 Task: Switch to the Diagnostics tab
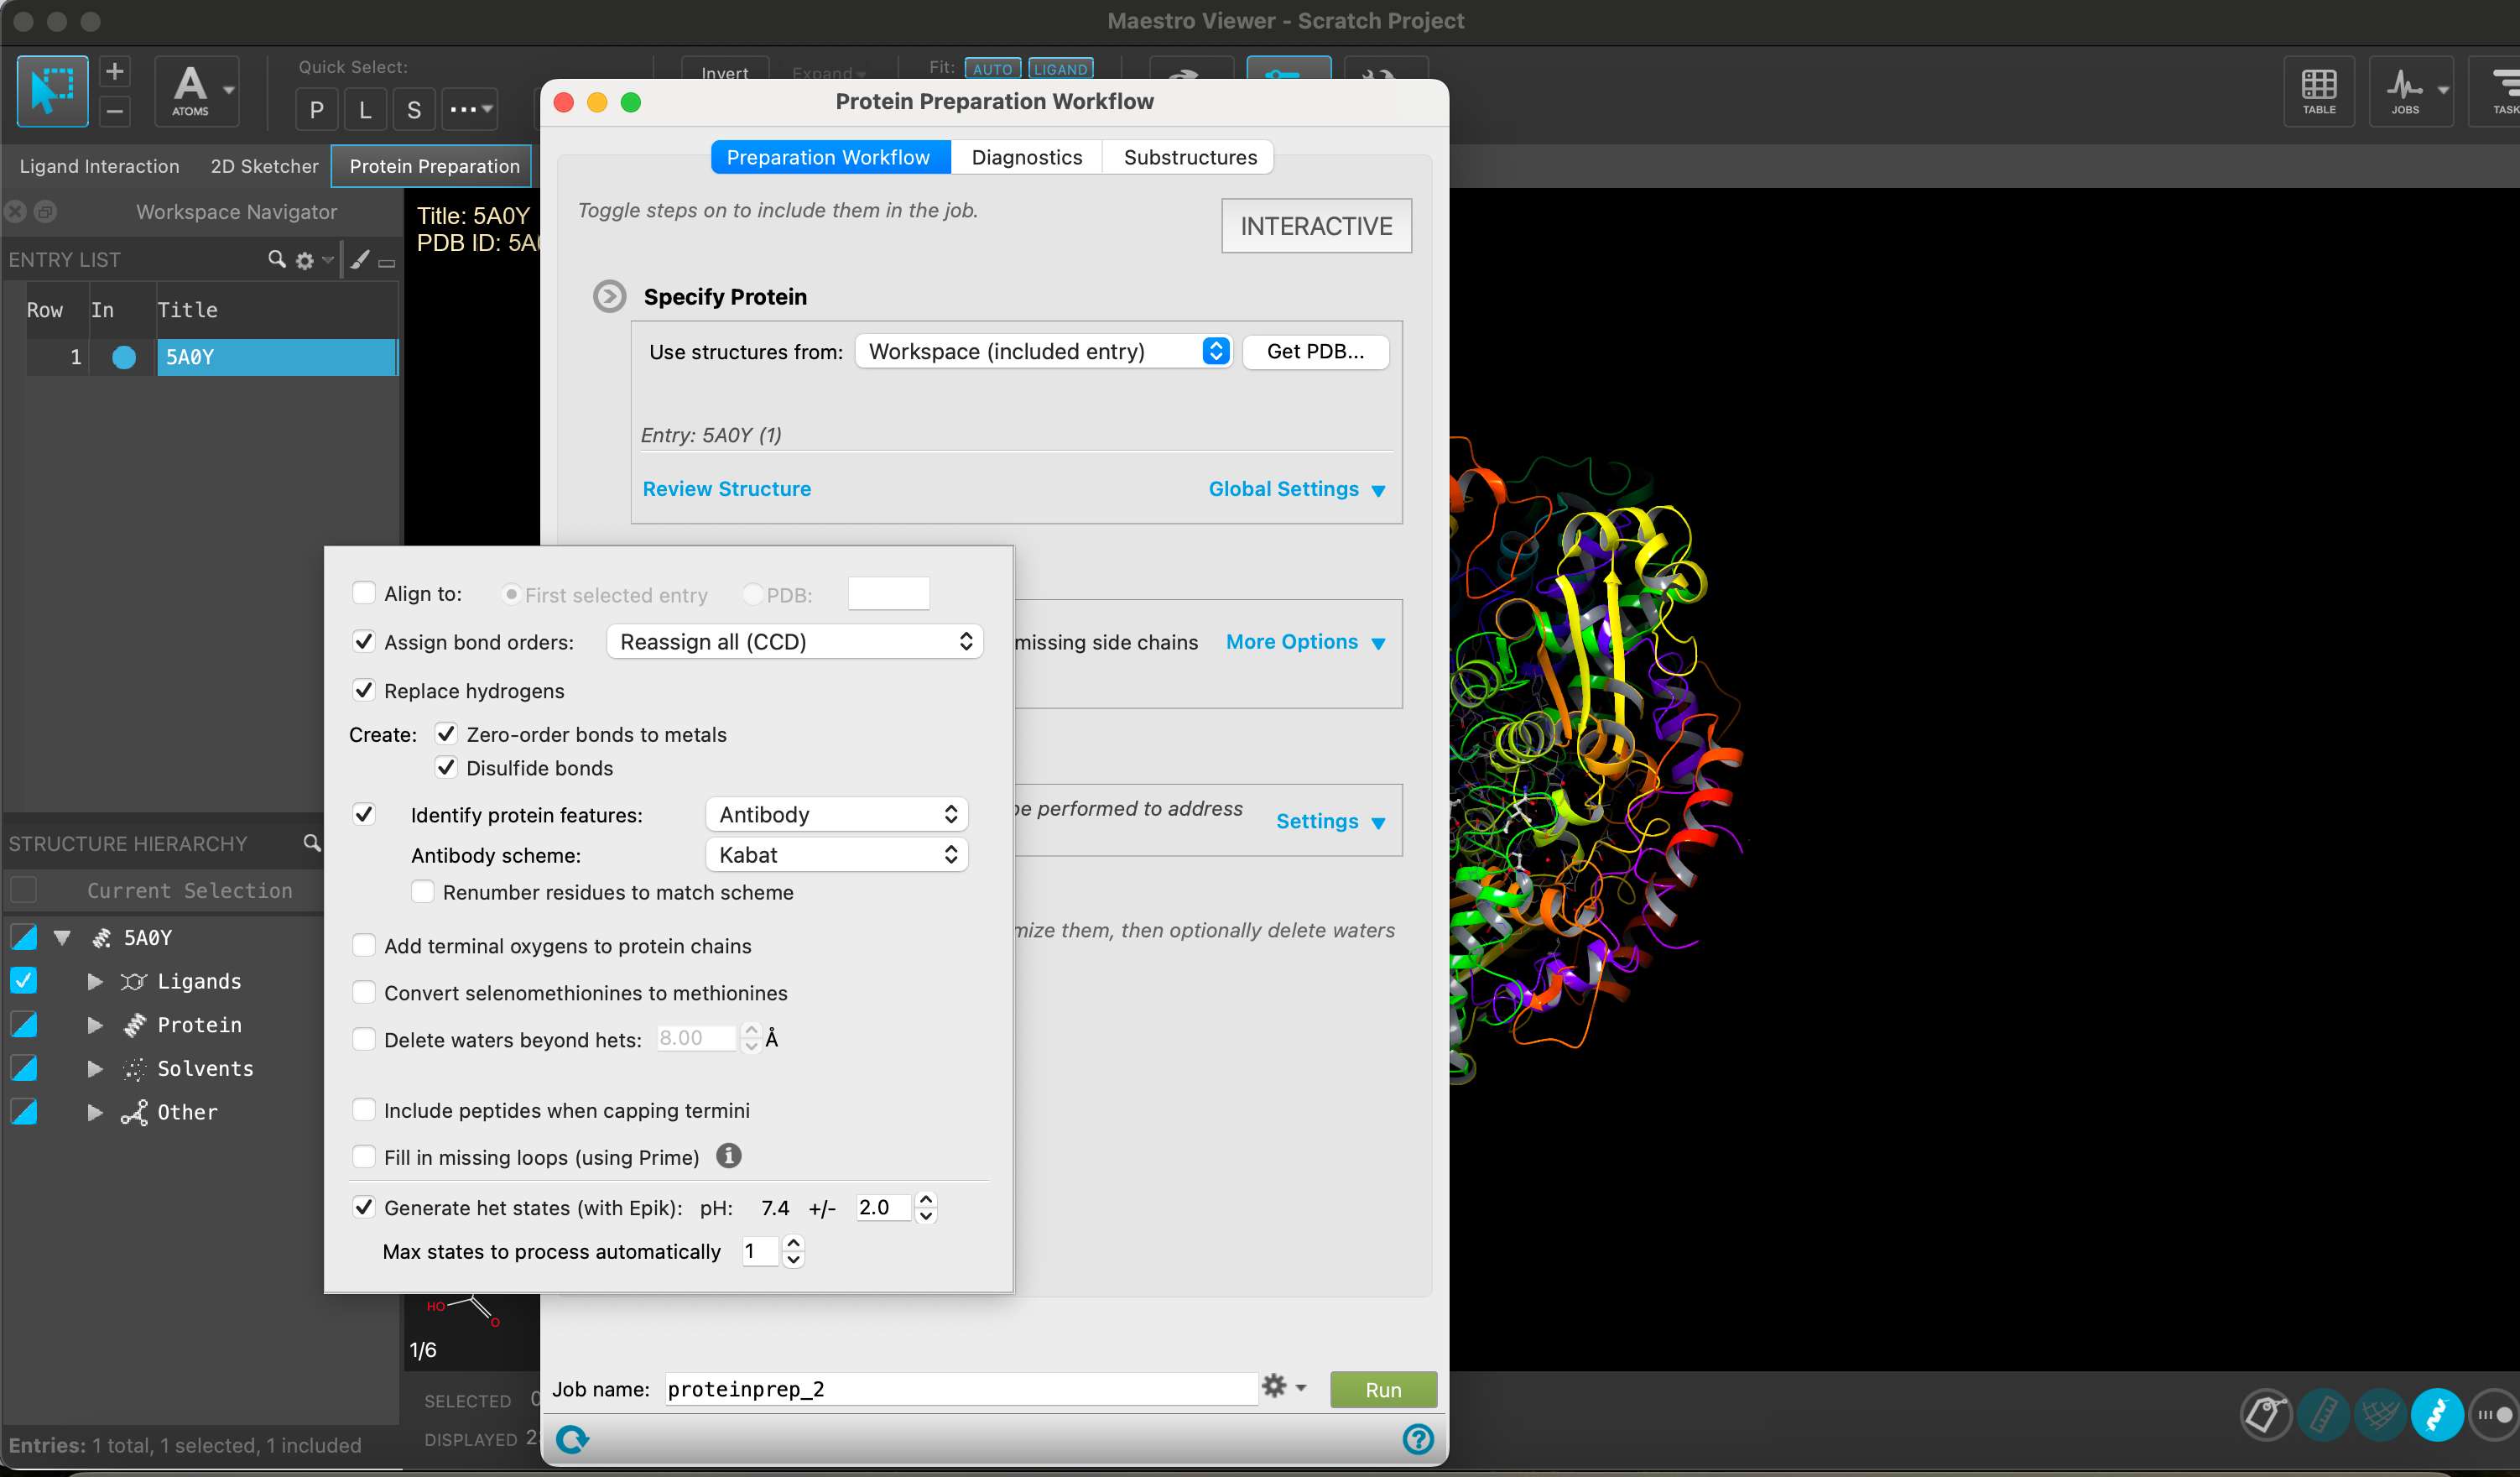(x=1027, y=156)
